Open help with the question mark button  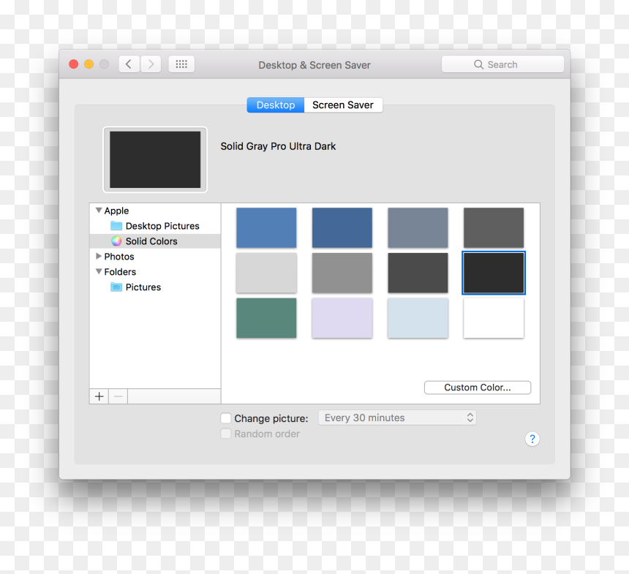(532, 439)
